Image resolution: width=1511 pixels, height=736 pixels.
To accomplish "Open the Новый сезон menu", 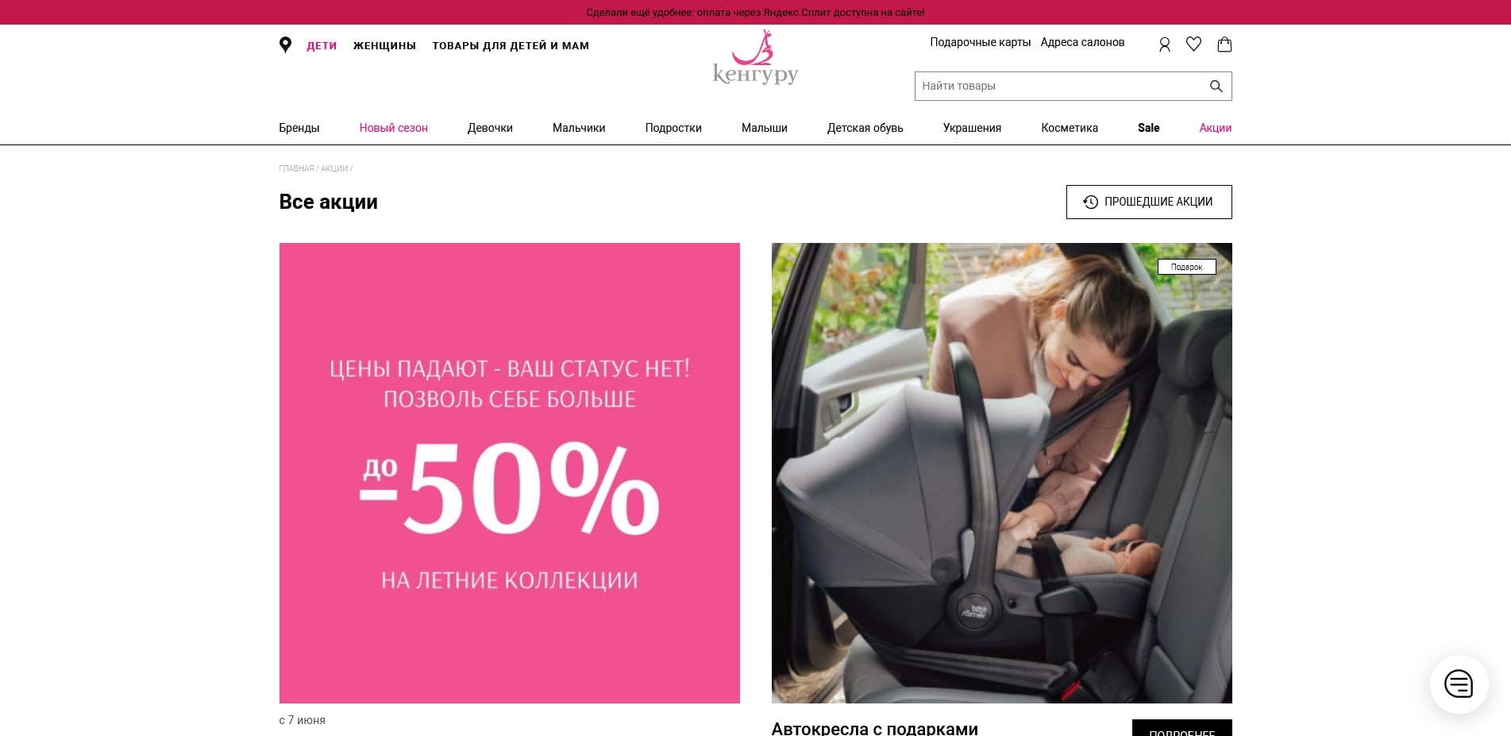I will [393, 128].
